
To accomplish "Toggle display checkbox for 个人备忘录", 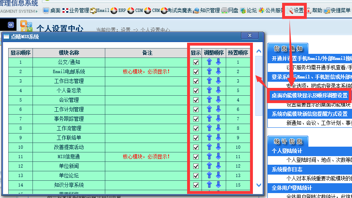I will point(196,91).
